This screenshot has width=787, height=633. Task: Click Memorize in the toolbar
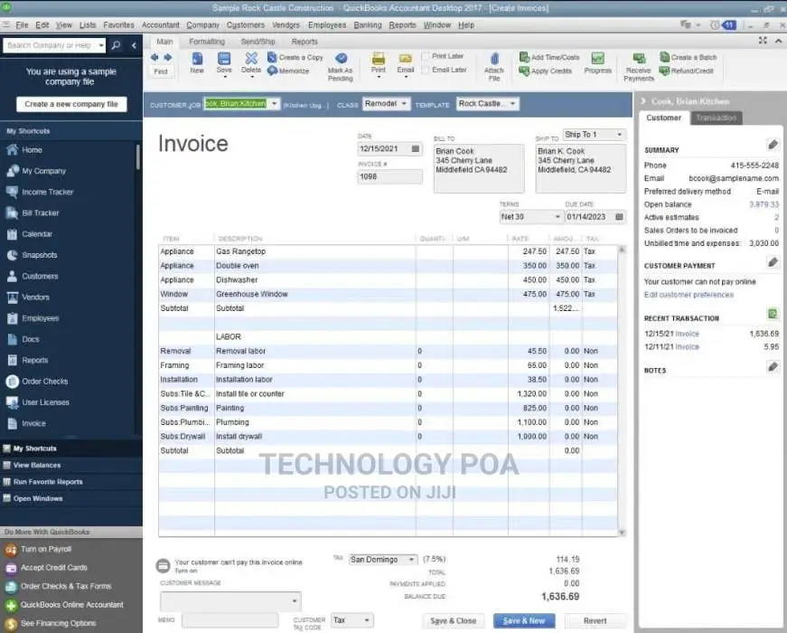[288, 71]
